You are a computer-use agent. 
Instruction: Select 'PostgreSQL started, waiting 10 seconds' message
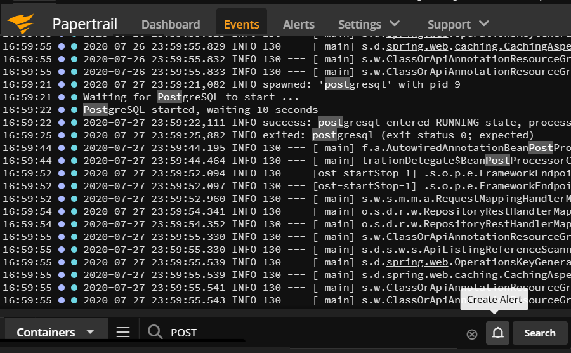(x=200, y=110)
